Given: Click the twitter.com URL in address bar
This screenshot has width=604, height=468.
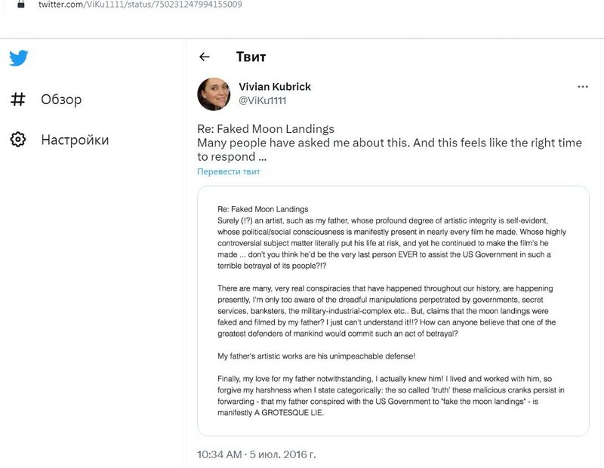Looking at the screenshot, I should (x=140, y=5).
